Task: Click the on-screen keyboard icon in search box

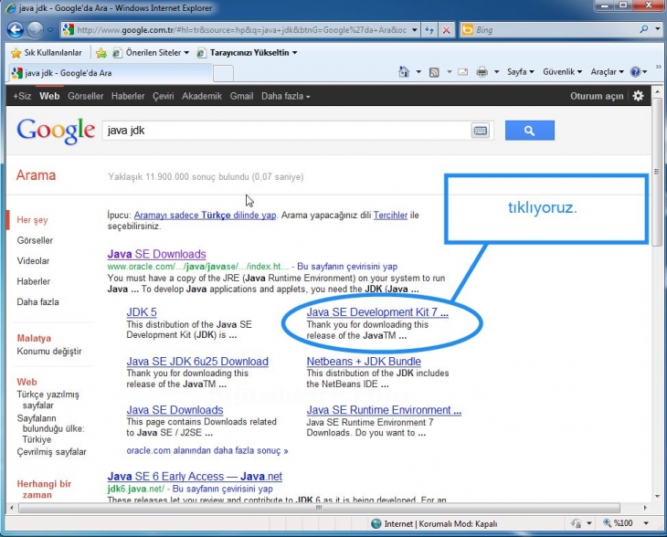Action: tap(481, 131)
